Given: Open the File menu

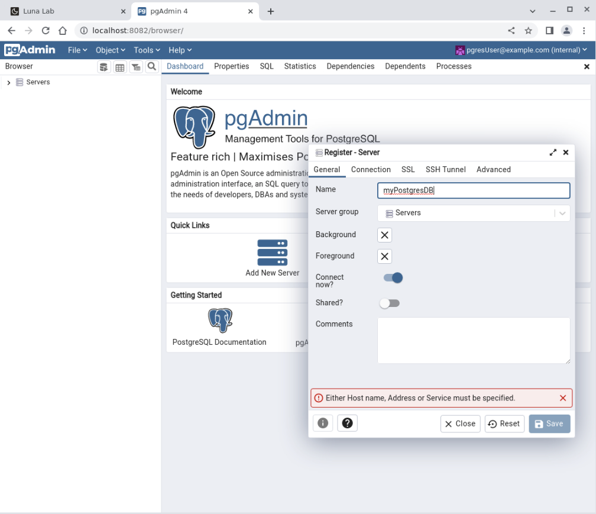Looking at the screenshot, I should coord(77,50).
